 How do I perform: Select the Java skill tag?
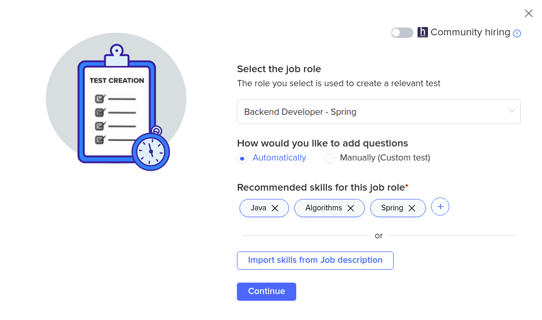tap(258, 208)
